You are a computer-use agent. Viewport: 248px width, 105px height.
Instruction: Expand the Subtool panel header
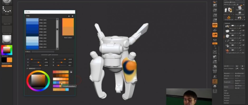coord(227,23)
